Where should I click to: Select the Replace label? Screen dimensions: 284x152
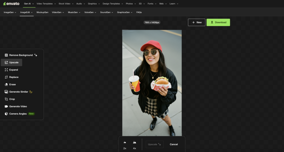[14, 77]
